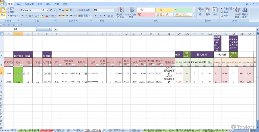Click the AutoSum (自動加總) sigma icon

click(x=222, y=9)
